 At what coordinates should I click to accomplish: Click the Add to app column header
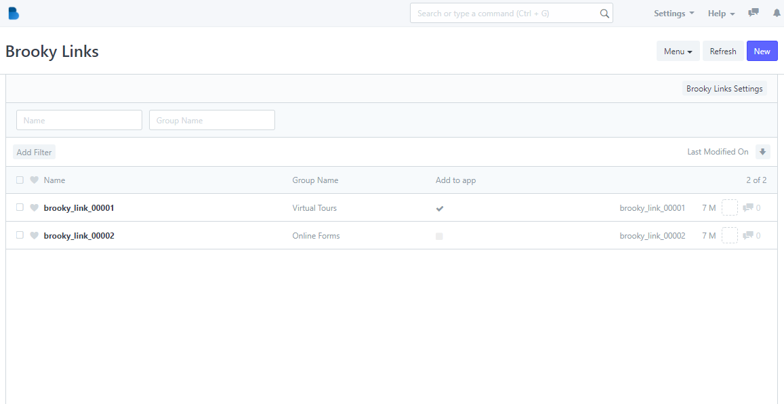point(455,180)
